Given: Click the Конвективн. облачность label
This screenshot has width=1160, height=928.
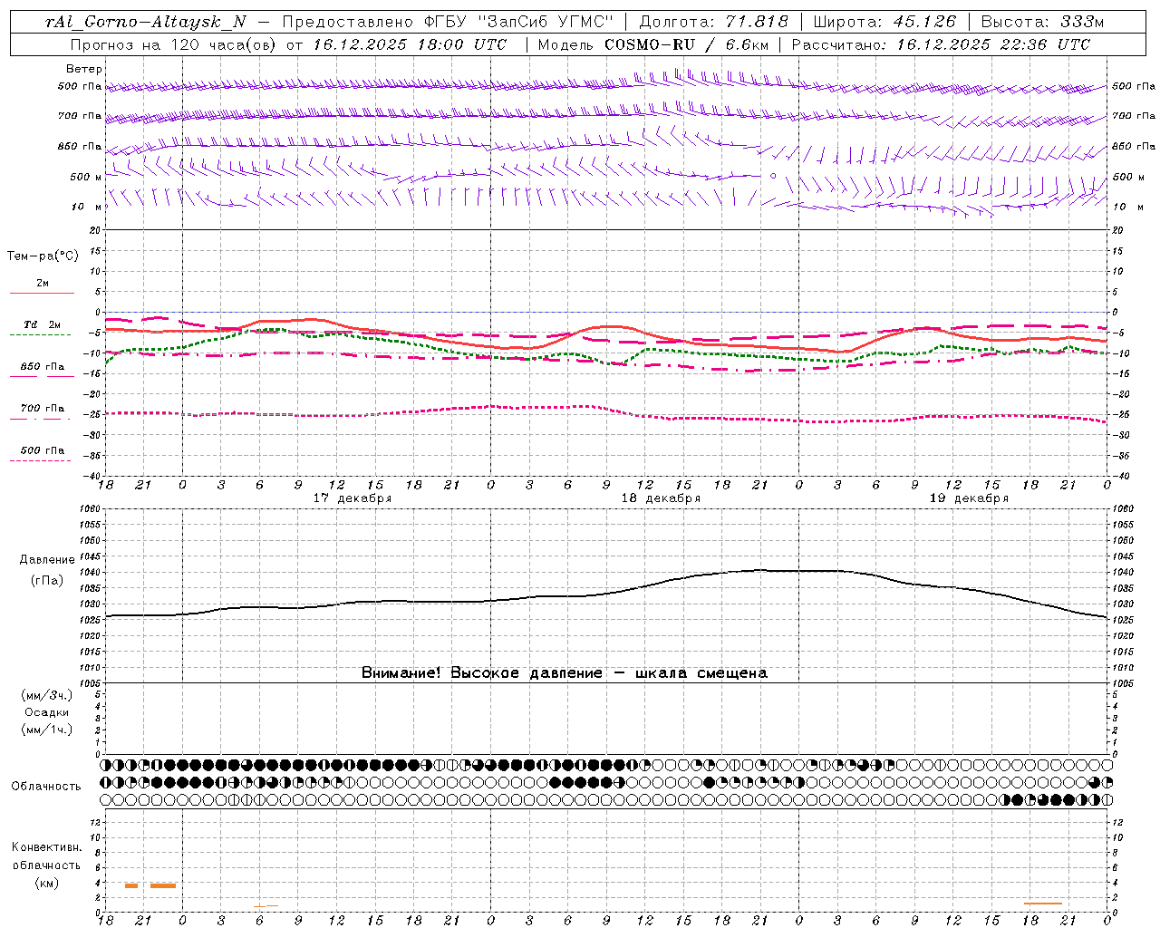Looking at the screenshot, I should pos(46,856).
